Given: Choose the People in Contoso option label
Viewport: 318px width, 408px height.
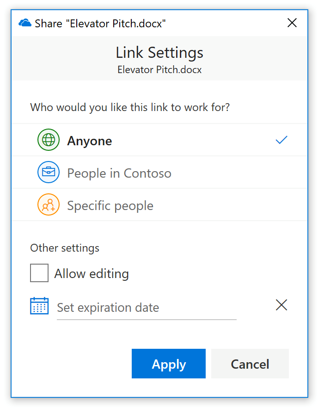Looking at the screenshot, I should click(119, 173).
